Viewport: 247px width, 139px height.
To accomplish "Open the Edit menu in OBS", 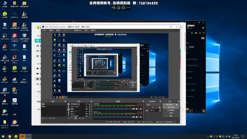I will [x=51, y=30].
